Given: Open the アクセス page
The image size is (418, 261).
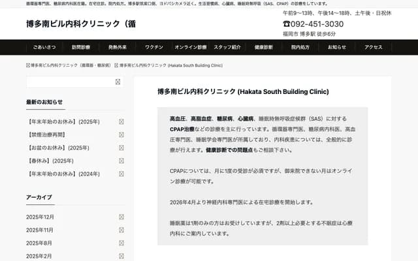Looking at the screenshot, I should click(x=373, y=47).
